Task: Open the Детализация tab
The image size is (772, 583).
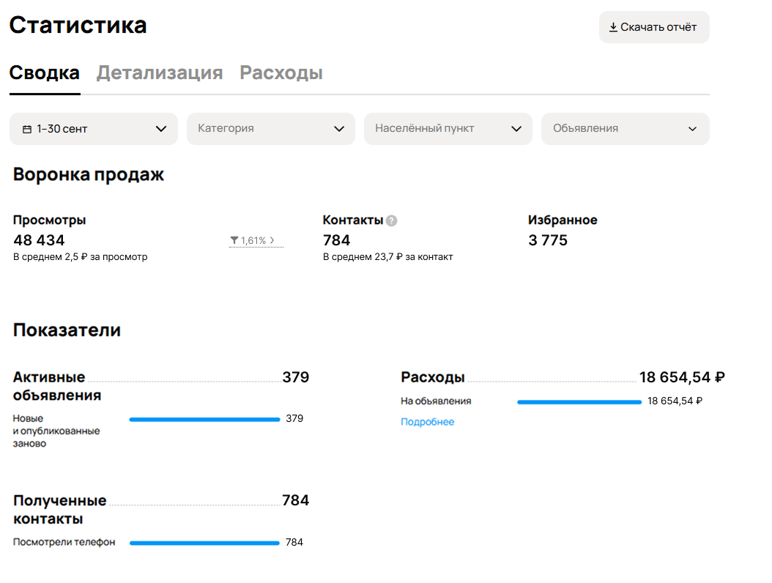Action: [x=160, y=73]
